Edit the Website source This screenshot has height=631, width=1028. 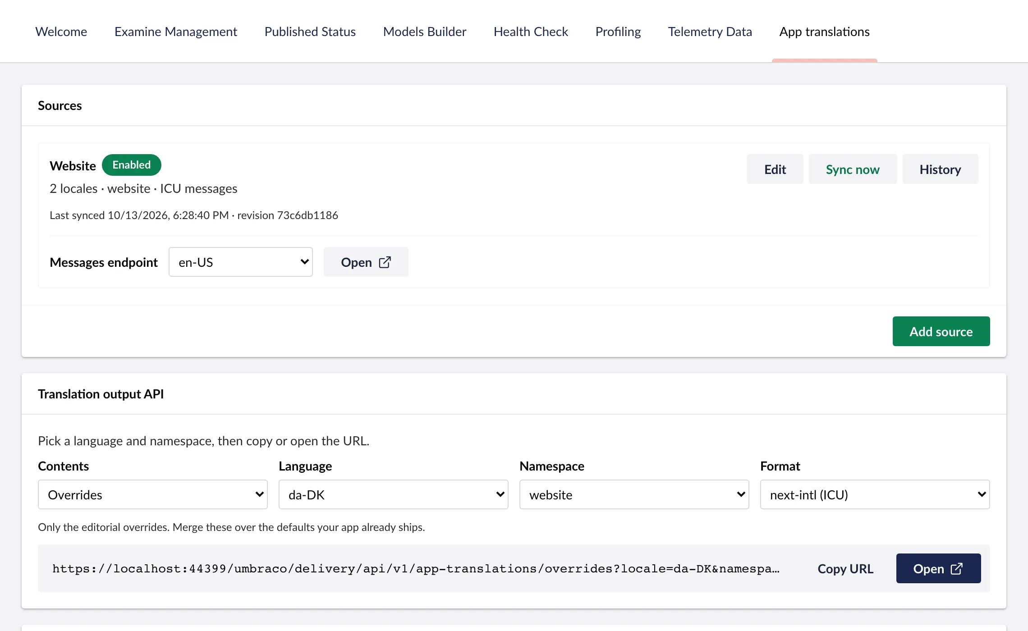point(775,169)
